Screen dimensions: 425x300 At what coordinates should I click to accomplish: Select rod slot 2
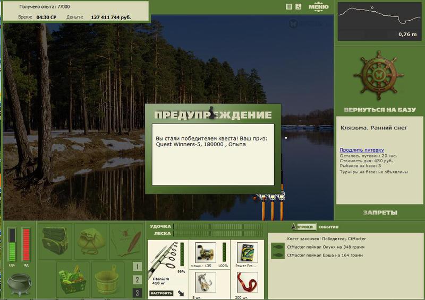click(x=137, y=279)
